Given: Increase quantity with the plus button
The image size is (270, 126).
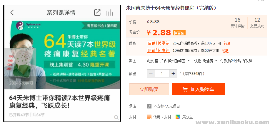Looking at the screenshot, I should [x=173, y=73].
